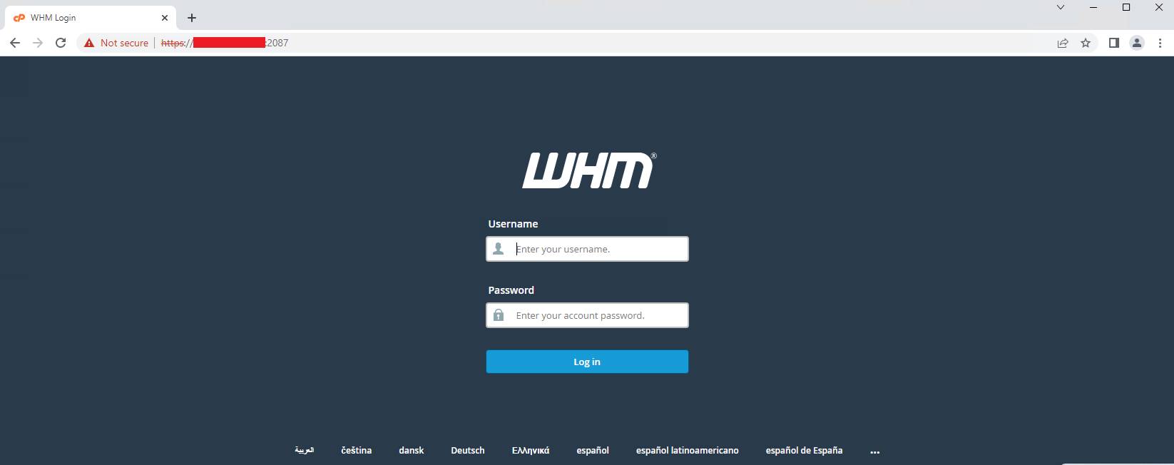Switch language to Arabic (العربية)

305,450
